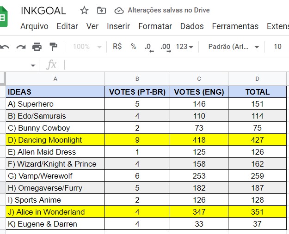Print the spreadsheet
This screenshot has width=289, height=234.
click(x=37, y=47)
